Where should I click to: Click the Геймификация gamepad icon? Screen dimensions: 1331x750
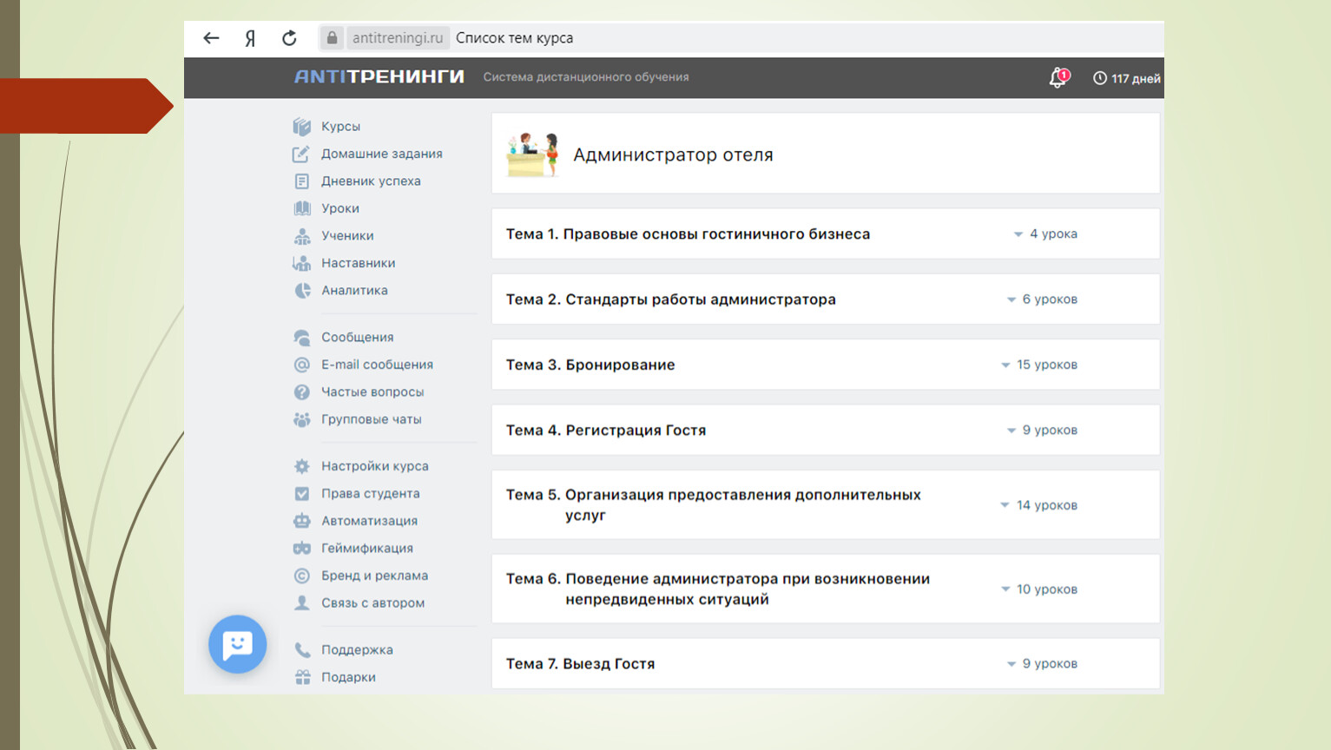(x=302, y=549)
